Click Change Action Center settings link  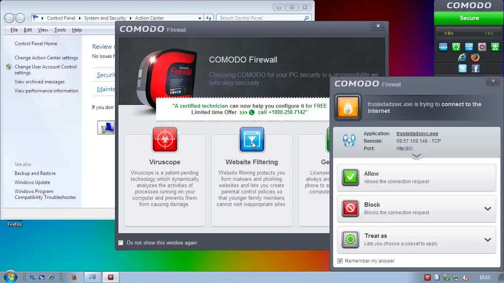coord(46,58)
